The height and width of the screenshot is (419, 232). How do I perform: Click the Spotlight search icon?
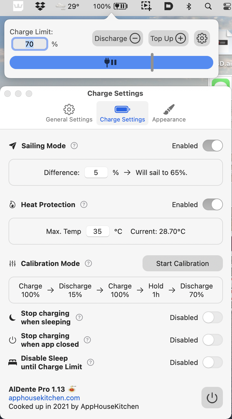click(208, 6)
